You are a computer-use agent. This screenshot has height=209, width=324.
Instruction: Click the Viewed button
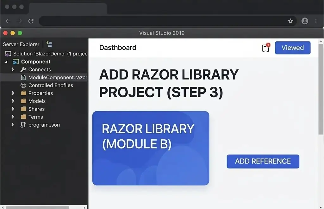click(293, 48)
